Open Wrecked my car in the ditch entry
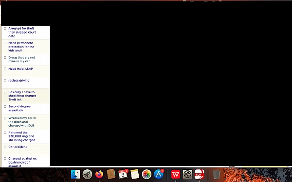 tap(22, 122)
